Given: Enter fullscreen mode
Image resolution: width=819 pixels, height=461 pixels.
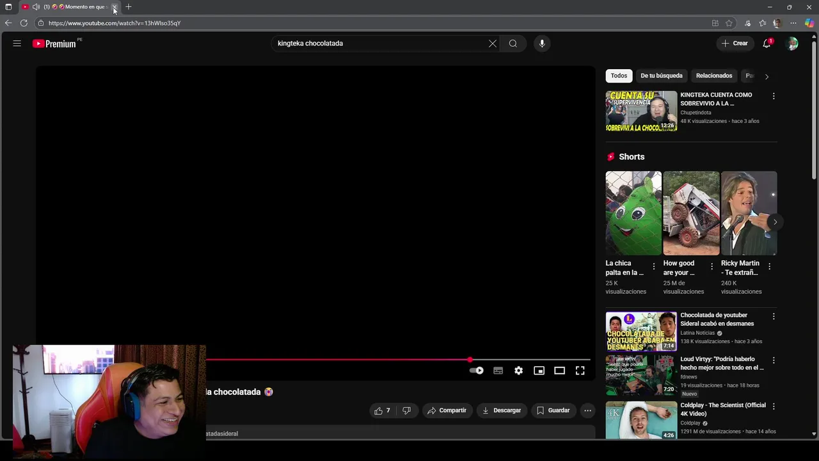Looking at the screenshot, I should point(580,371).
